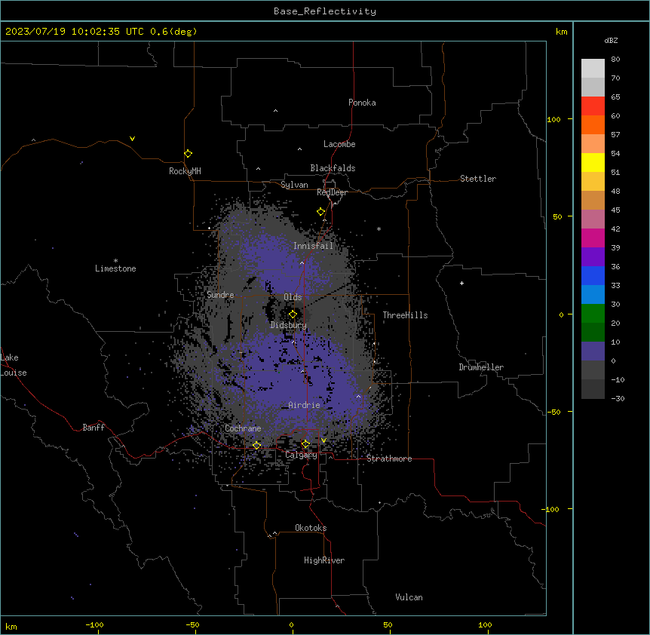Click the Calgary city label
This screenshot has width=650, height=635.
(301, 455)
